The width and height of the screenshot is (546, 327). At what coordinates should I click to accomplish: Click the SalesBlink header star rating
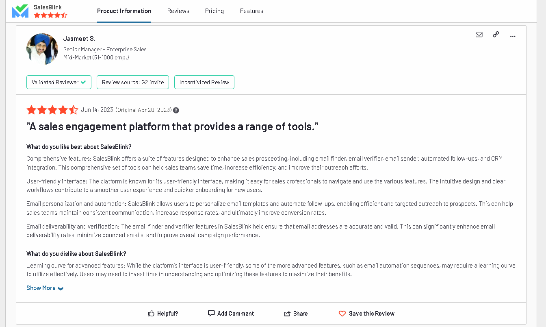click(x=50, y=15)
